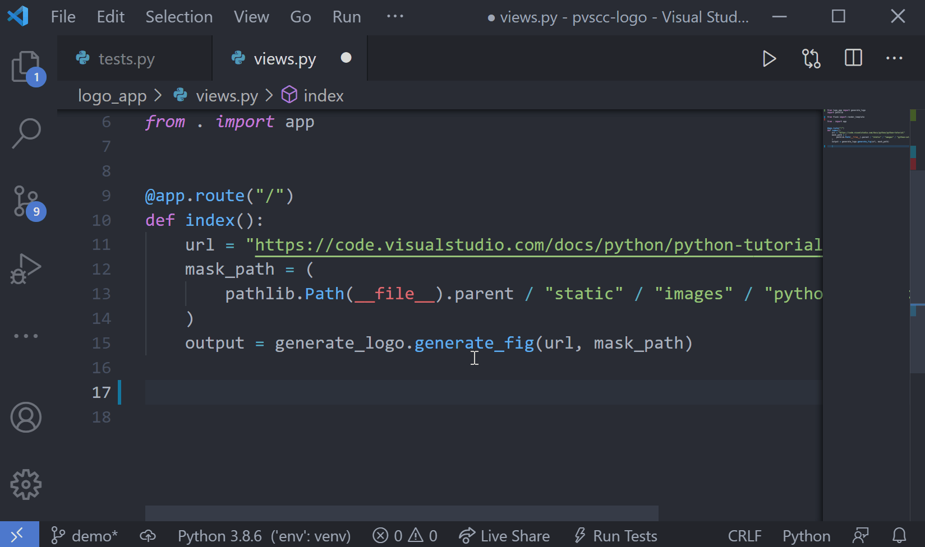The height and width of the screenshot is (547, 925).
Task: Change the CRLF line ending setting
Action: (x=744, y=535)
